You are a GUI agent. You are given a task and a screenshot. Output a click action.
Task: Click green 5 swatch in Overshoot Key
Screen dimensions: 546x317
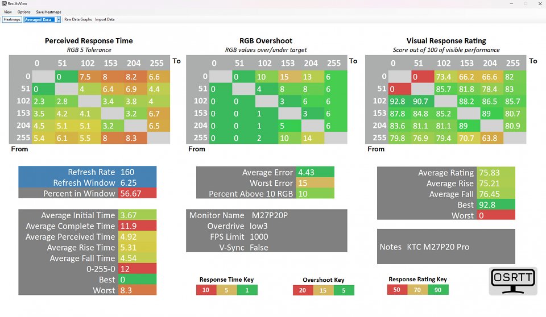(344, 290)
